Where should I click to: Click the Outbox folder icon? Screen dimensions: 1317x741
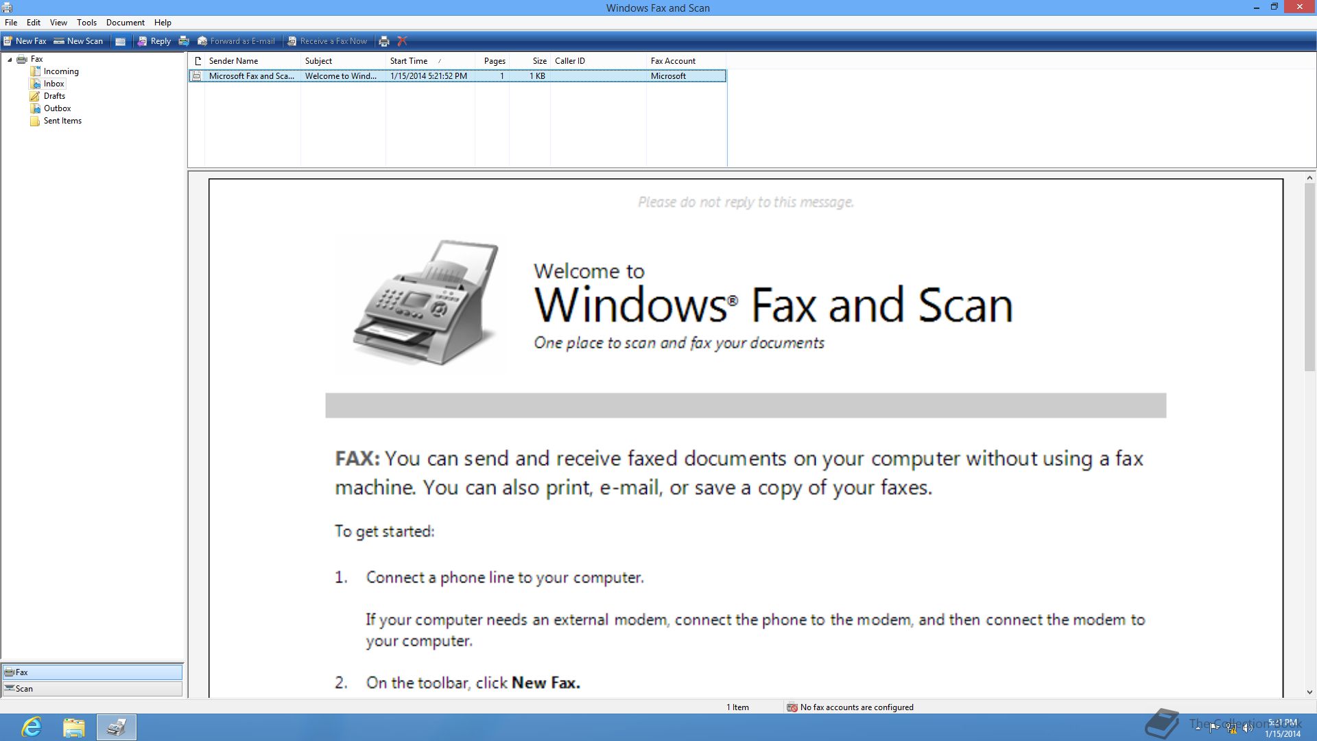tap(35, 108)
